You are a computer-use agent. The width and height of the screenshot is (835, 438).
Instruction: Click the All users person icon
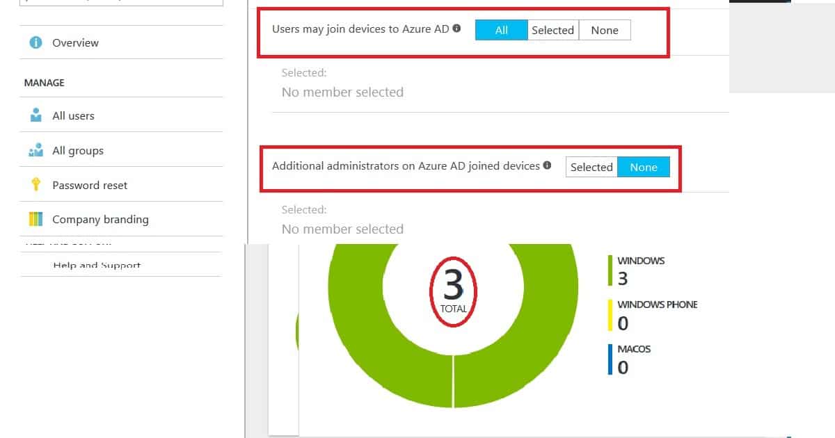(36, 115)
